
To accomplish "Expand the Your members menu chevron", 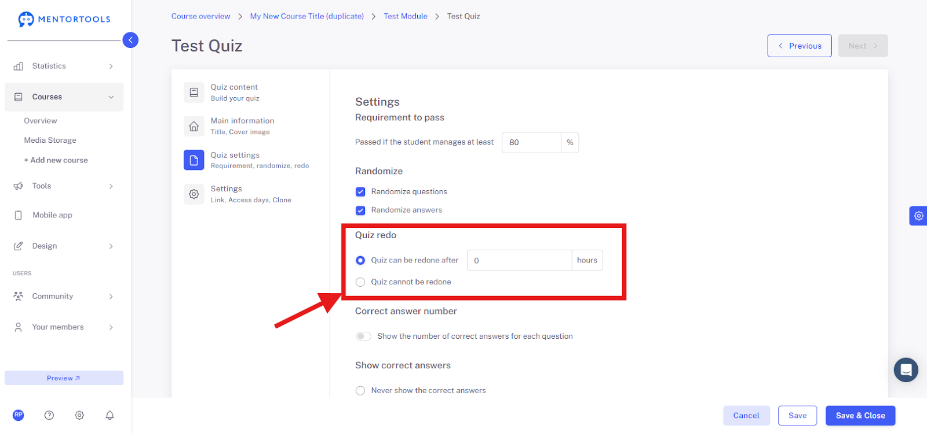I will (111, 327).
